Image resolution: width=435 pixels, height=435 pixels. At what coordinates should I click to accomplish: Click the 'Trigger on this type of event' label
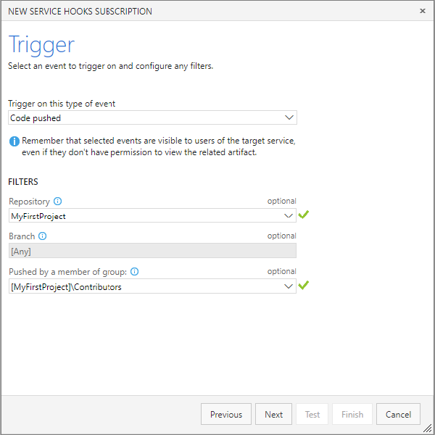[62, 104]
